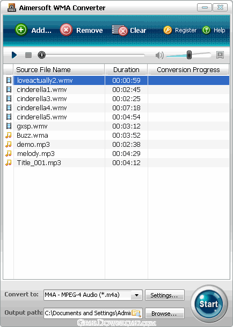The width and height of the screenshot is (233, 327).
Task: Click the orange Register key icon
Action: (168, 30)
